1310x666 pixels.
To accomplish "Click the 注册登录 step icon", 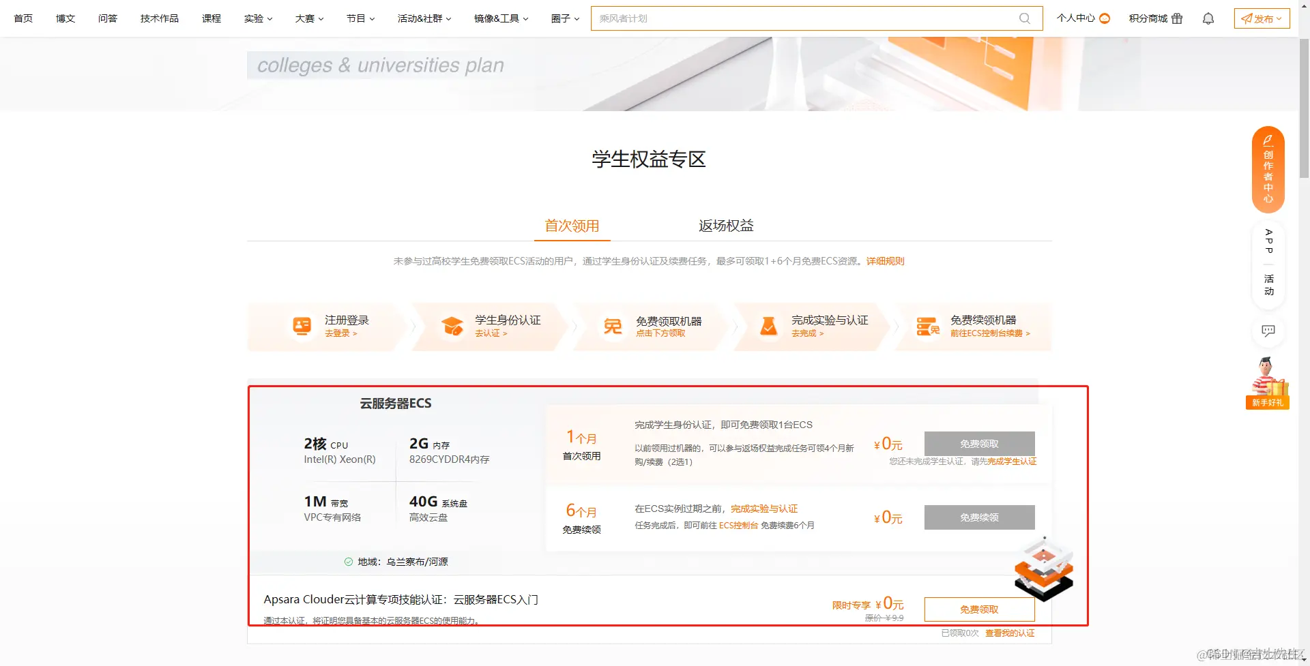I will pos(301,326).
